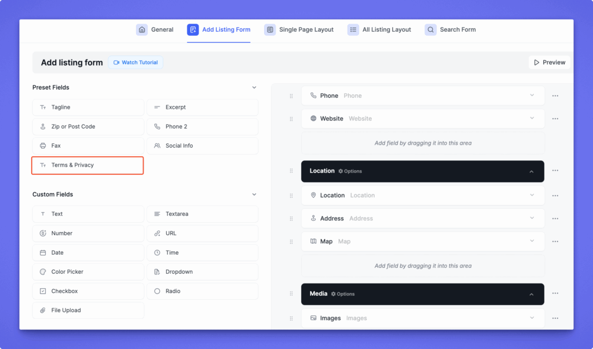593x349 pixels.
Task: Grab the drag handle beside Address field
Action: (291, 219)
